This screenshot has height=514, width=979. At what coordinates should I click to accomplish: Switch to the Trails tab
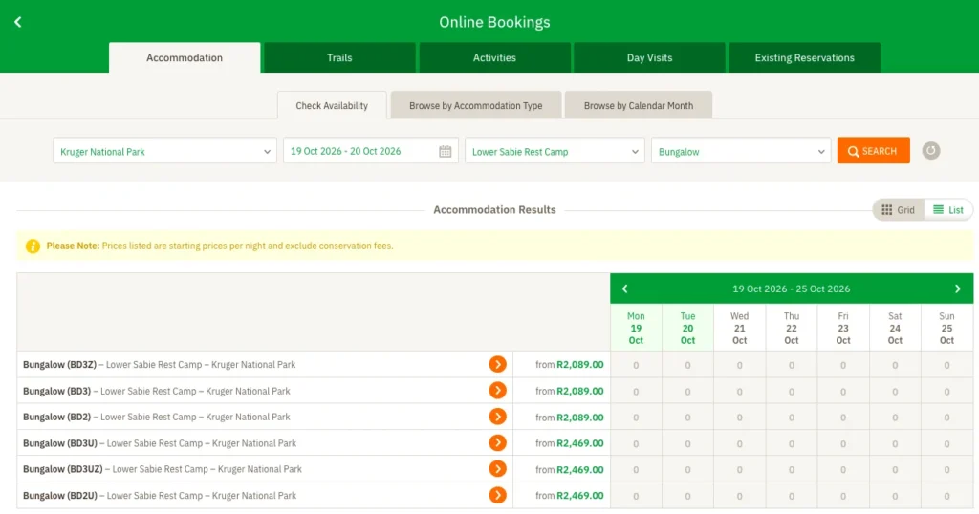pos(339,57)
